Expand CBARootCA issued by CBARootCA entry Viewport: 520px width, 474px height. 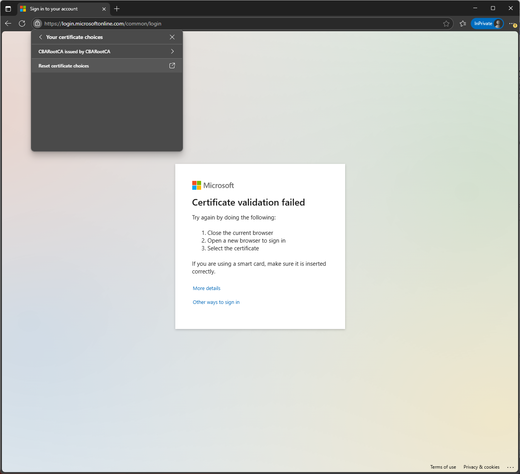[x=107, y=51]
